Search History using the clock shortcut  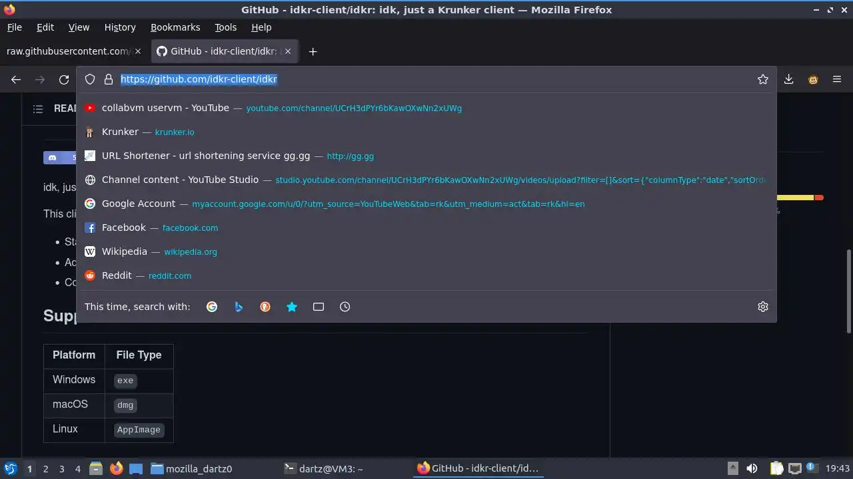[345, 307]
